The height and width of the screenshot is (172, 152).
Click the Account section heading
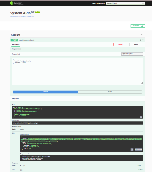[15, 35]
